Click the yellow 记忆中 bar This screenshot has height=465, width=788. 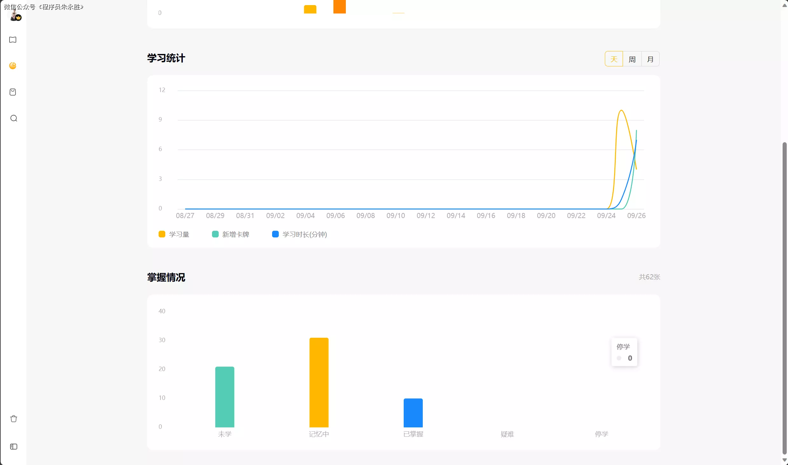pos(319,382)
